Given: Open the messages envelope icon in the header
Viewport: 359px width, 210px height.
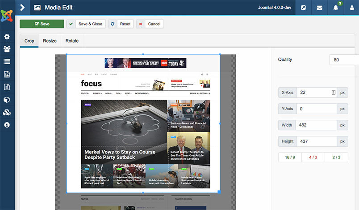Looking at the screenshot, I should pyautogui.click(x=320, y=8).
